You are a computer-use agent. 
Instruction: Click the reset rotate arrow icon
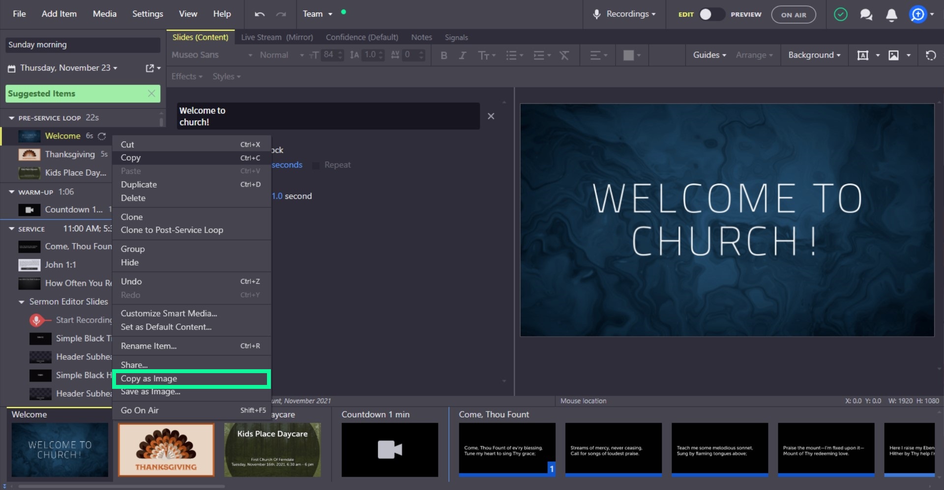click(930, 55)
